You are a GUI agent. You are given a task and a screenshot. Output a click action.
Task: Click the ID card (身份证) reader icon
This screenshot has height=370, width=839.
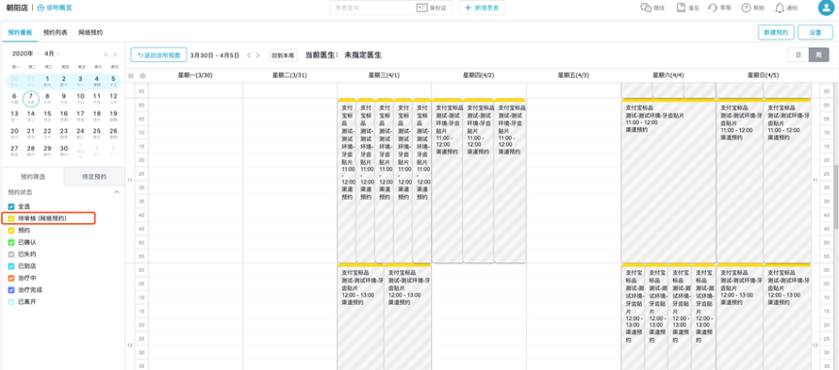pos(421,8)
